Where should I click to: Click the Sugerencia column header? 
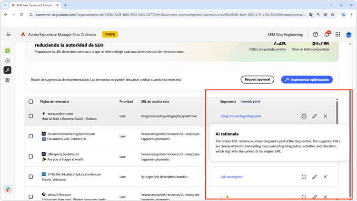[x=228, y=102]
